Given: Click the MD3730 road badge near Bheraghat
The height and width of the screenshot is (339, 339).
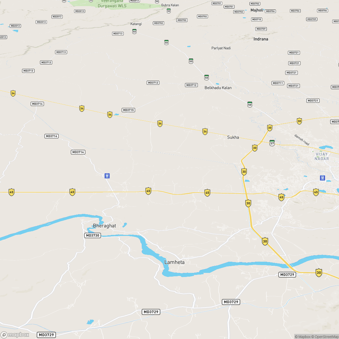Looking at the screenshot, I should click(x=93, y=236).
